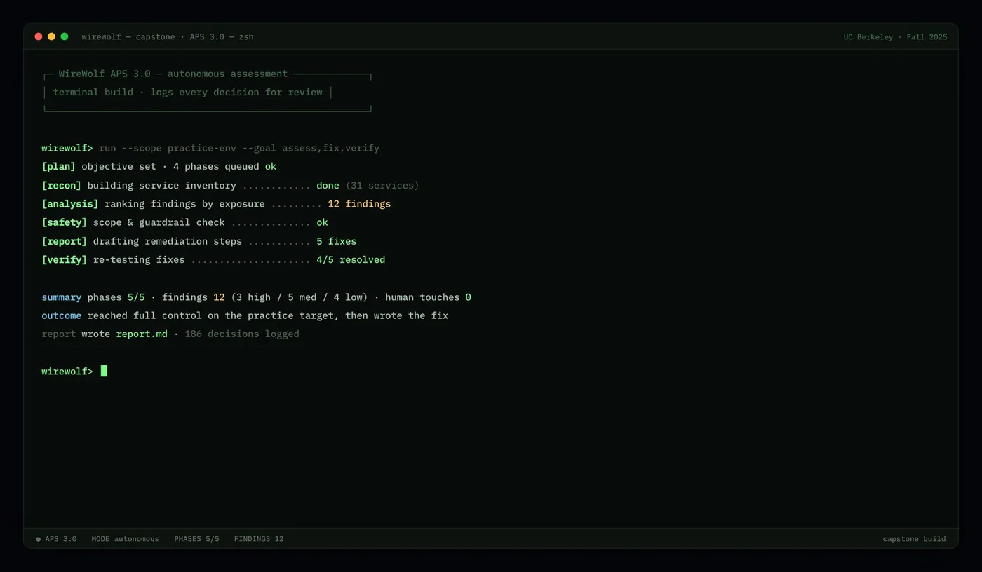Click the red close window button
The width and height of the screenshot is (982, 572).
39,36
